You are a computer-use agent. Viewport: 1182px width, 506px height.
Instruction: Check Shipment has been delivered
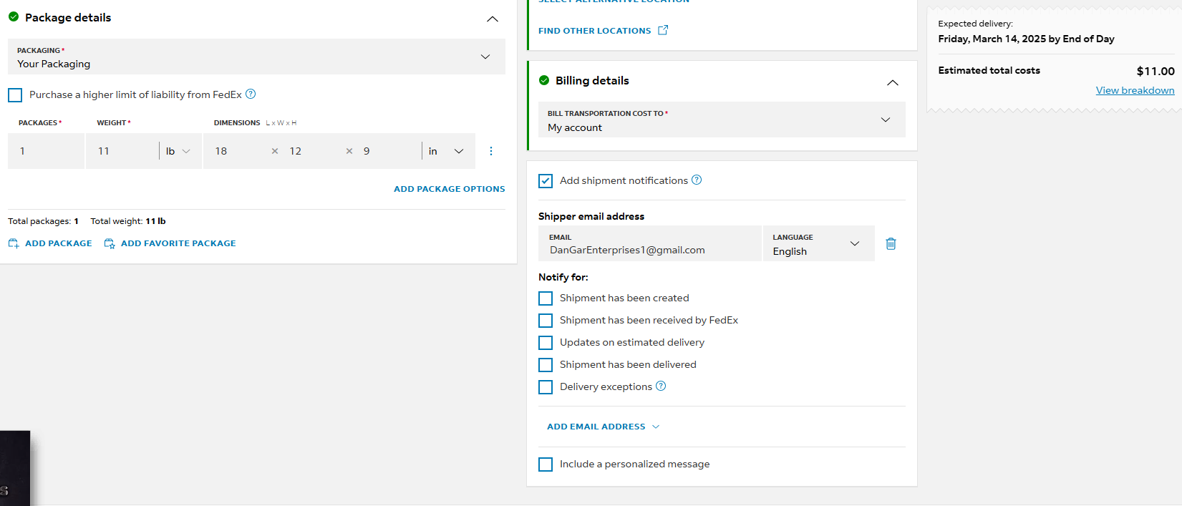(x=546, y=365)
